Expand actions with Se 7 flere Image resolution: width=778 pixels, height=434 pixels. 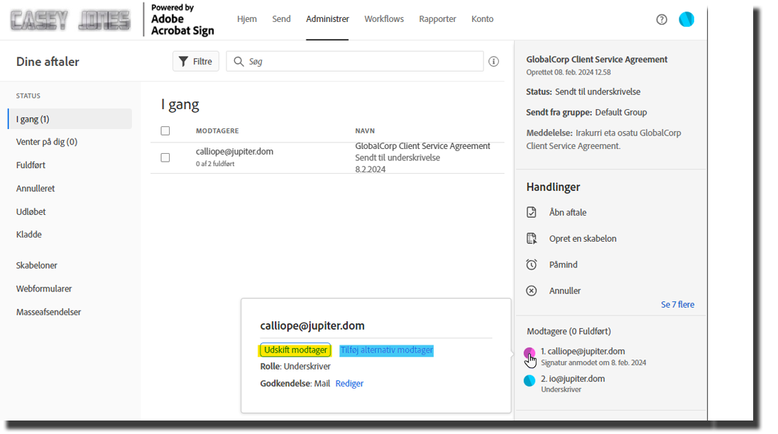point(677,305)
